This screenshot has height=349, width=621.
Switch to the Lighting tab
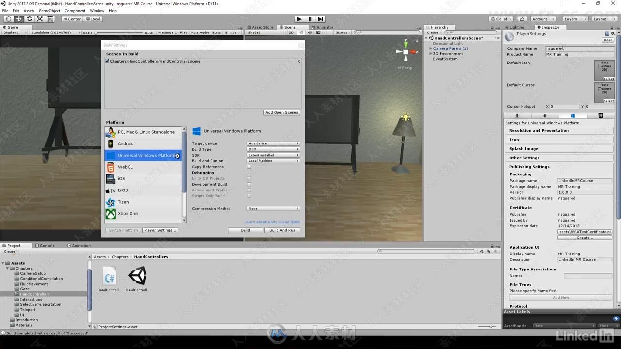tap(515, 27)
